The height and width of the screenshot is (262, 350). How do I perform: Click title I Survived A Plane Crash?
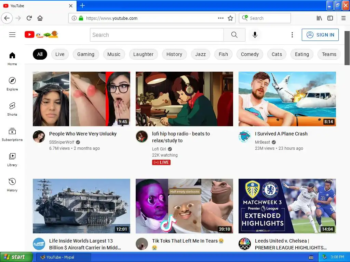[x=281, y=134]
